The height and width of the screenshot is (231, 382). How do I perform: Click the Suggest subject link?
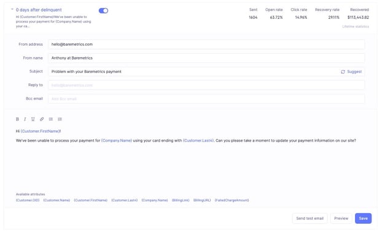click(x=354, y=72)
